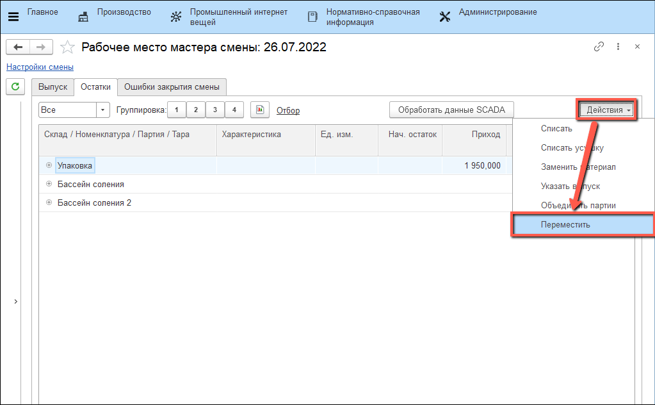Image resolution: width=655 pixels, height=405 pixels.
Task: Expand the Бассейн соления 2 row
Action: tap(49, 202)
